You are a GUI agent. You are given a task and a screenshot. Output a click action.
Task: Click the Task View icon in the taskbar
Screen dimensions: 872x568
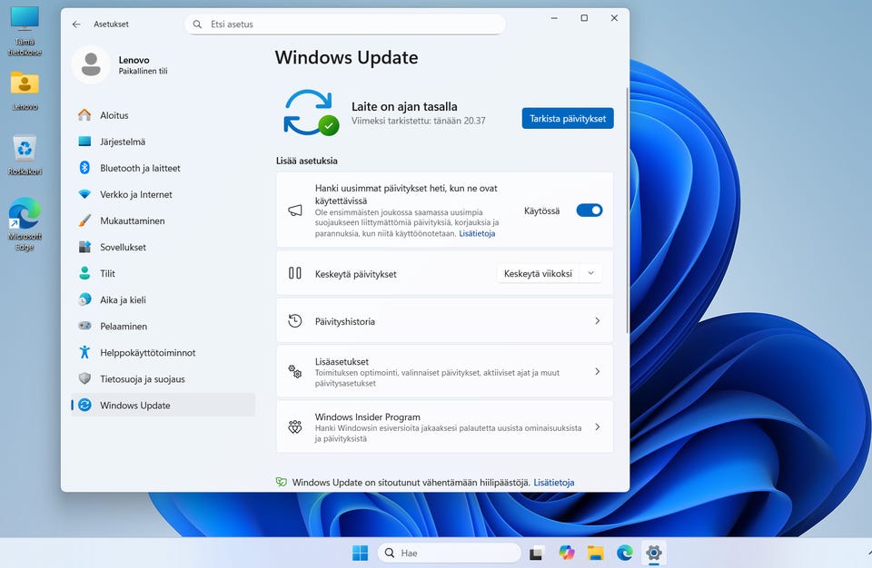point(537,553)
